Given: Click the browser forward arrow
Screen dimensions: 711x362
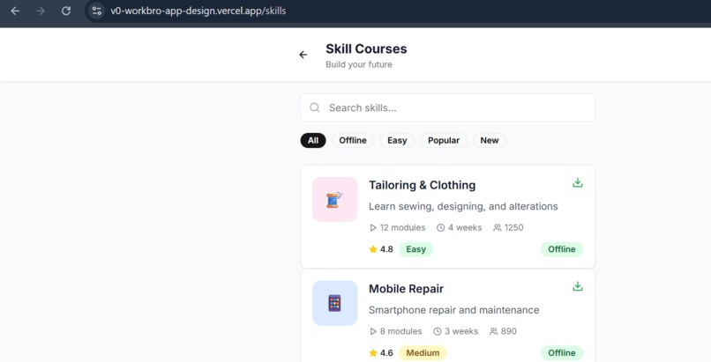Looking at the screenshot, I should point(41,11).
